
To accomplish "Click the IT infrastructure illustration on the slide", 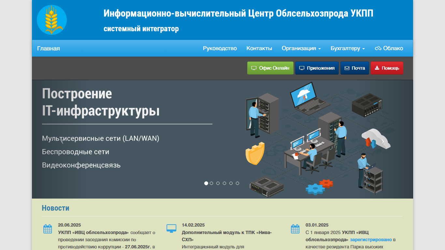I will 318,139.
